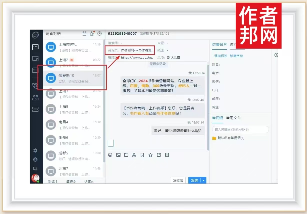Image resolution: width=307 pixels, height=214 pixels.
Task: Click the star rating icon in chat toolbar
Action: click(x=150, y=155)
